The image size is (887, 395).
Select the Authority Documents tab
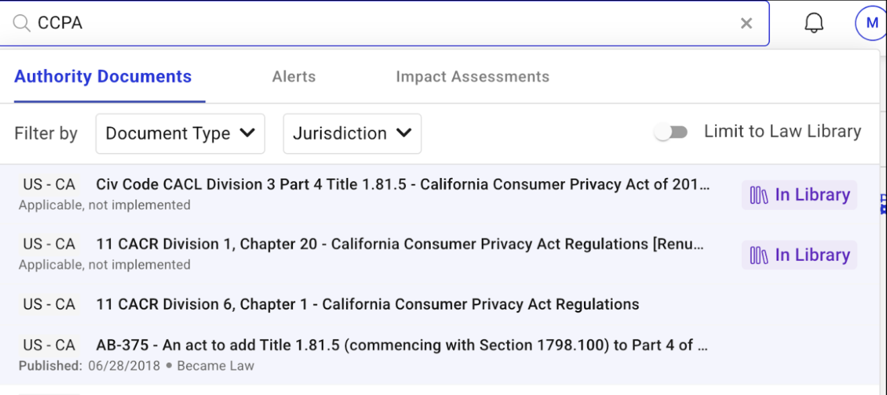(103, 77)
